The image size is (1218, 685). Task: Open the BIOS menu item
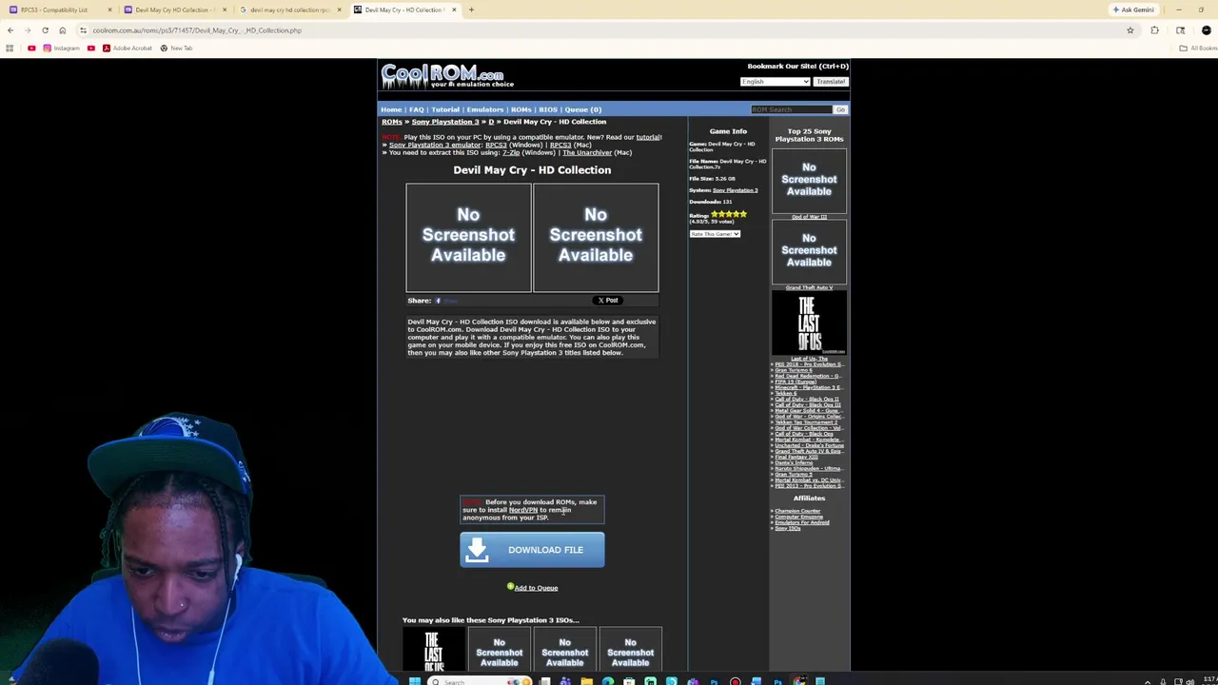click(x=548, y=109)
